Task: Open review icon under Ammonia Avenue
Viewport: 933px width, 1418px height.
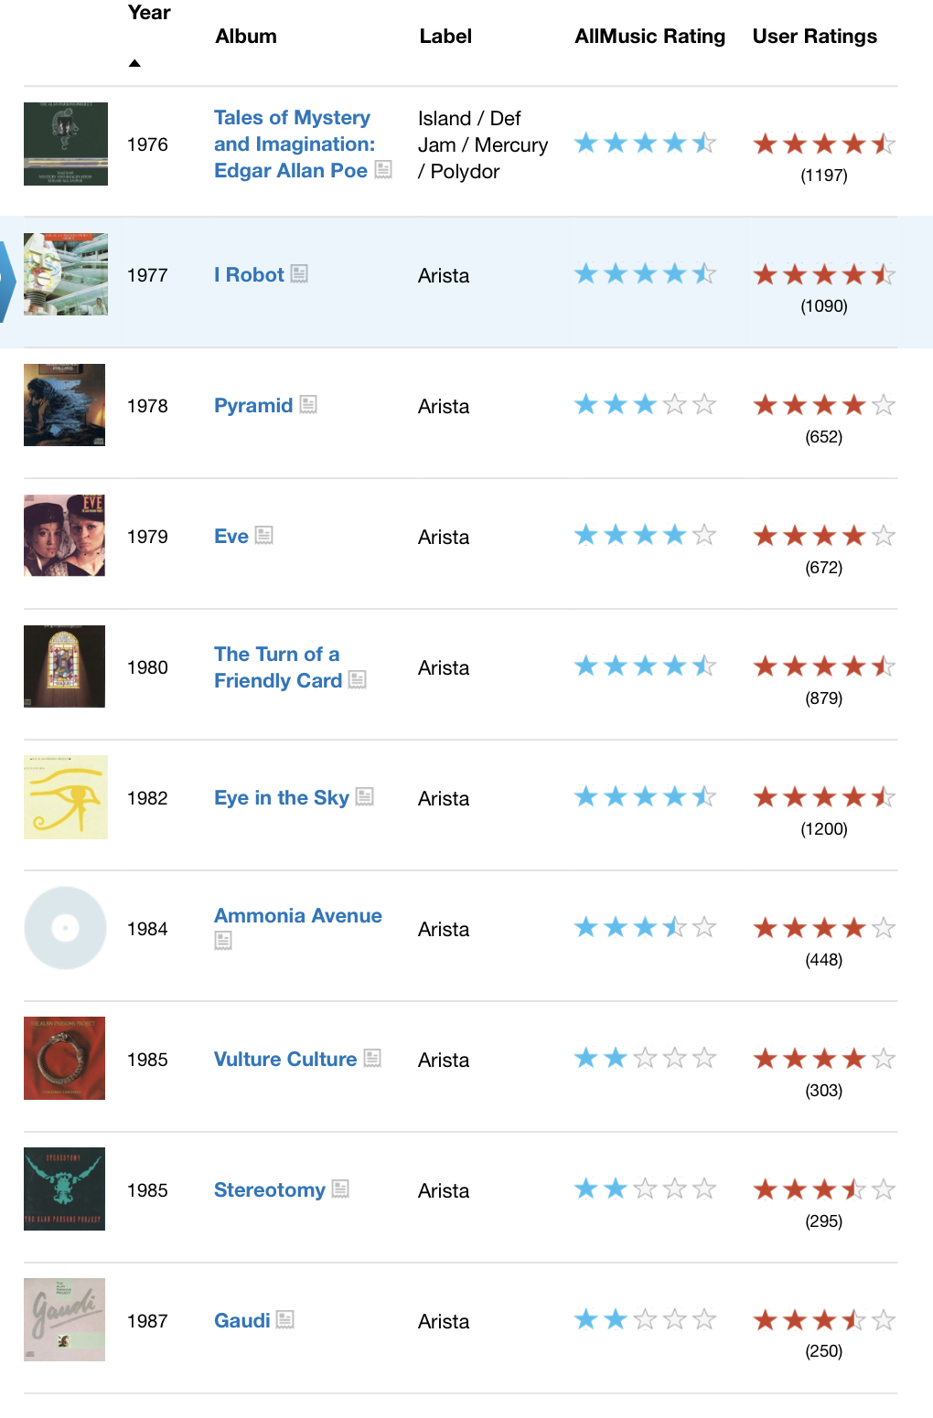Action: (x=223, y=940)
